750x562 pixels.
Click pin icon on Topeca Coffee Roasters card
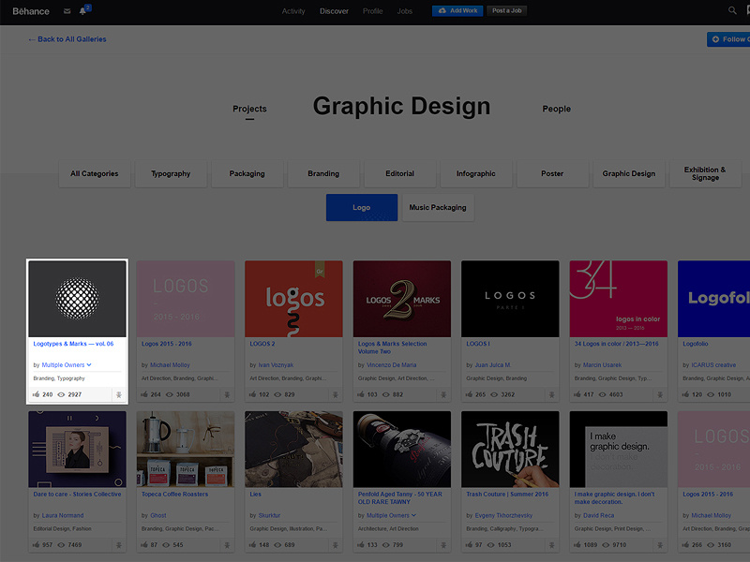pos(227,545)
